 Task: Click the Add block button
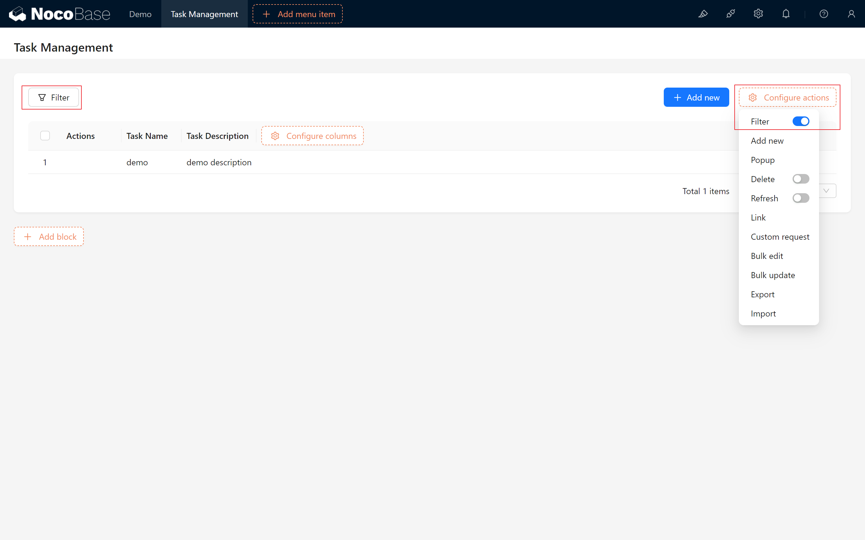pos(49,236)
